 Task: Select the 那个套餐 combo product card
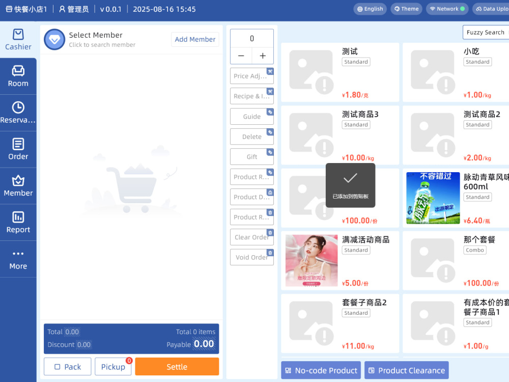point(456,260)
